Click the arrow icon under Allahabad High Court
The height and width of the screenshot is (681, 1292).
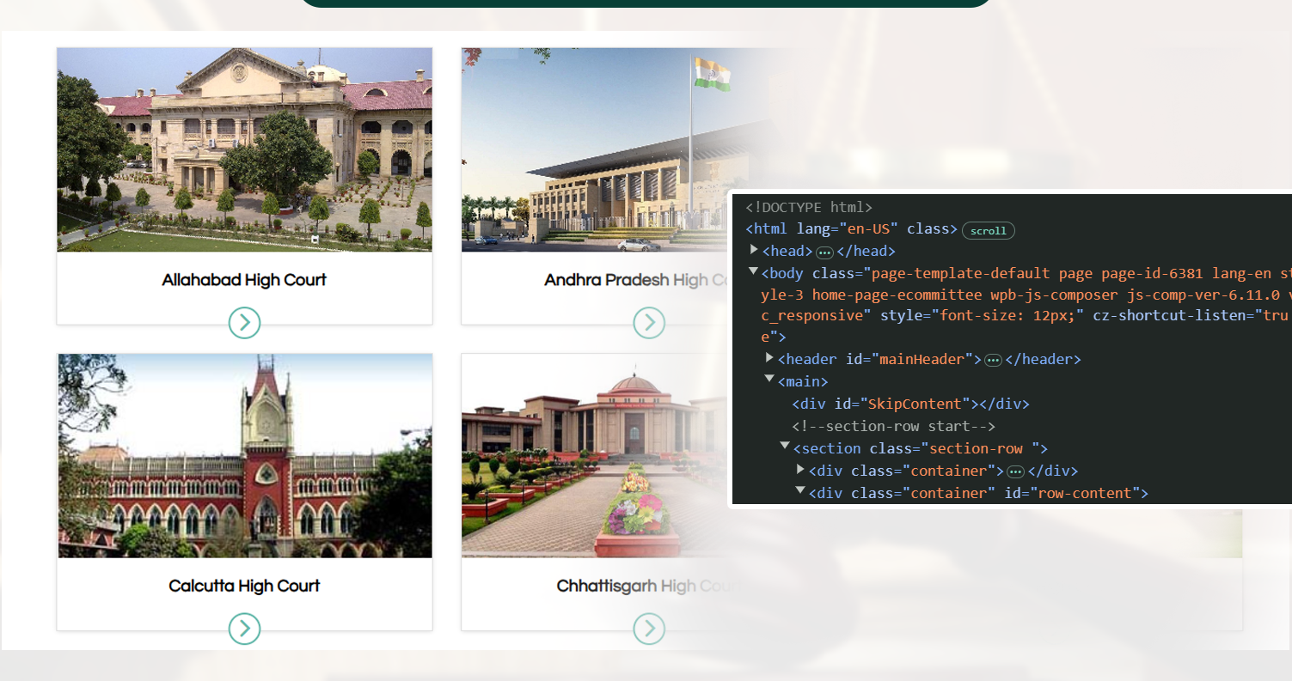(244, 323)
